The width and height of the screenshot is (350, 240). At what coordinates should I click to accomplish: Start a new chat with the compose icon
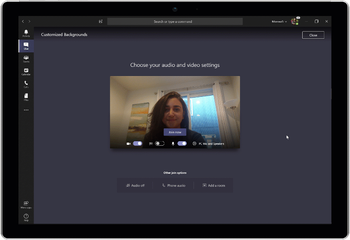[100, 21]
